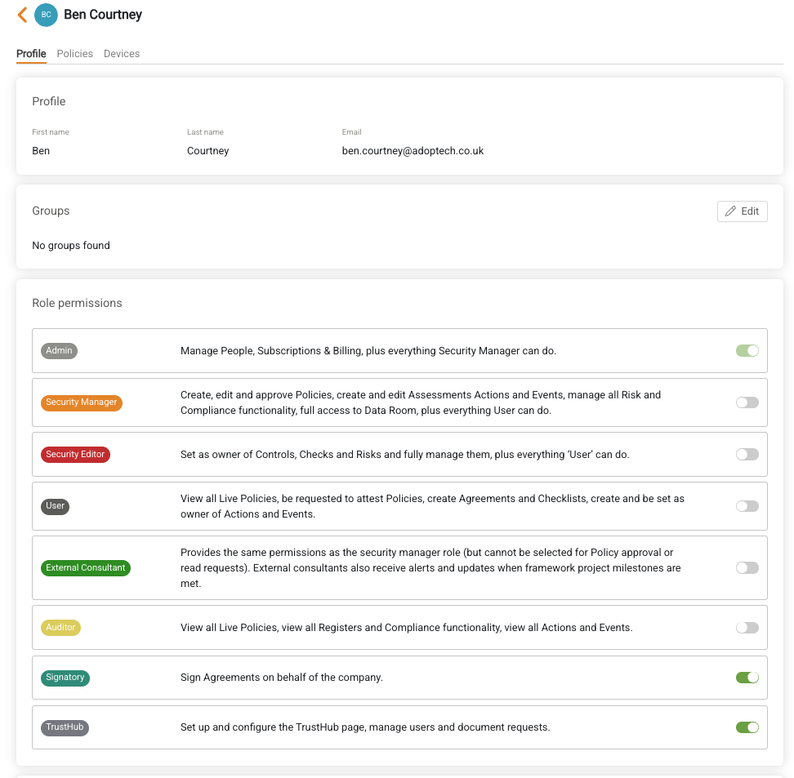This screenshot has width=794, height=778.
Task: Switch off the TrustHub role toggle
Action: (747, 727)
